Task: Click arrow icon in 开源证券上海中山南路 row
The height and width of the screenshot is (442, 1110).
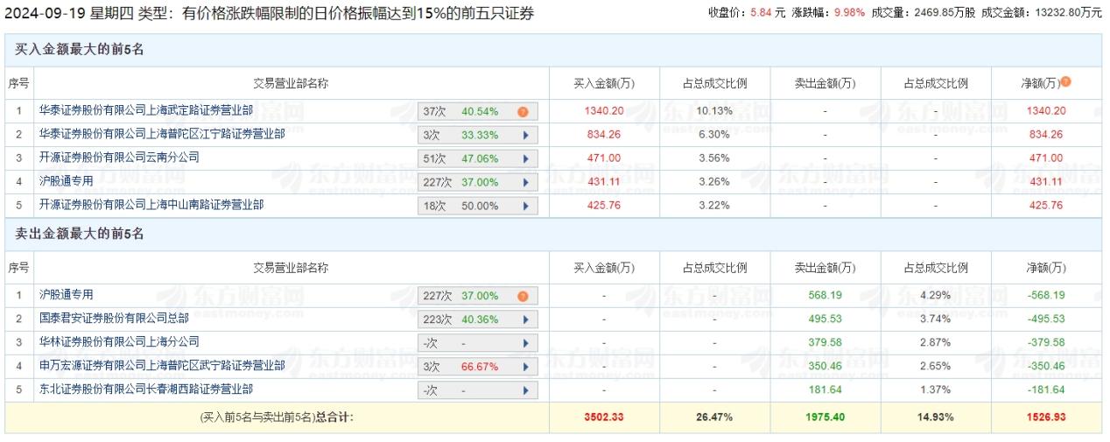Action: click(x=525, y=207)
